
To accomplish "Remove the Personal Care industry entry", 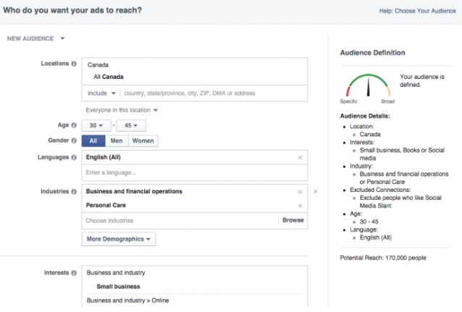I will tap(300, 206).
